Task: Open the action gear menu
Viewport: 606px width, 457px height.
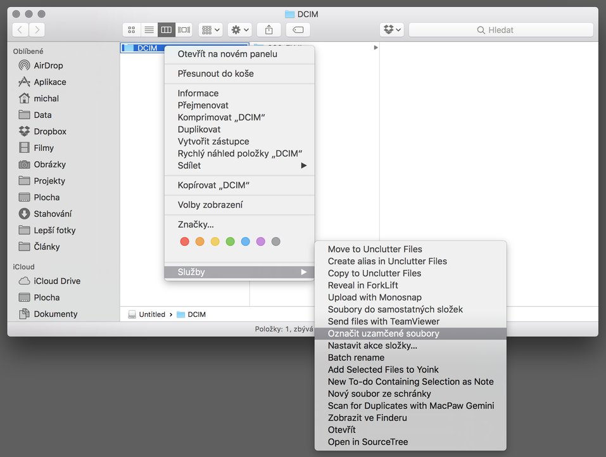Action: tap(239, 30)
